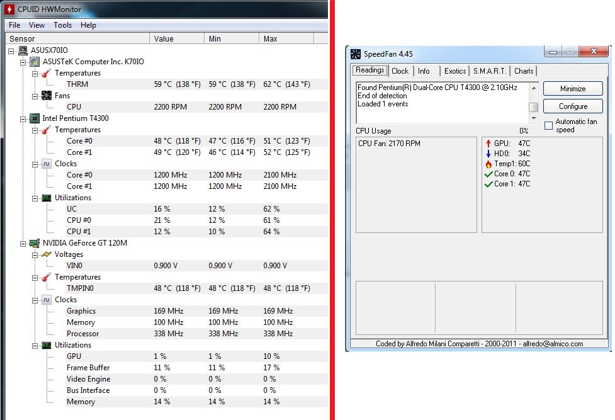Click the Fans fan icon

(47, 95)
